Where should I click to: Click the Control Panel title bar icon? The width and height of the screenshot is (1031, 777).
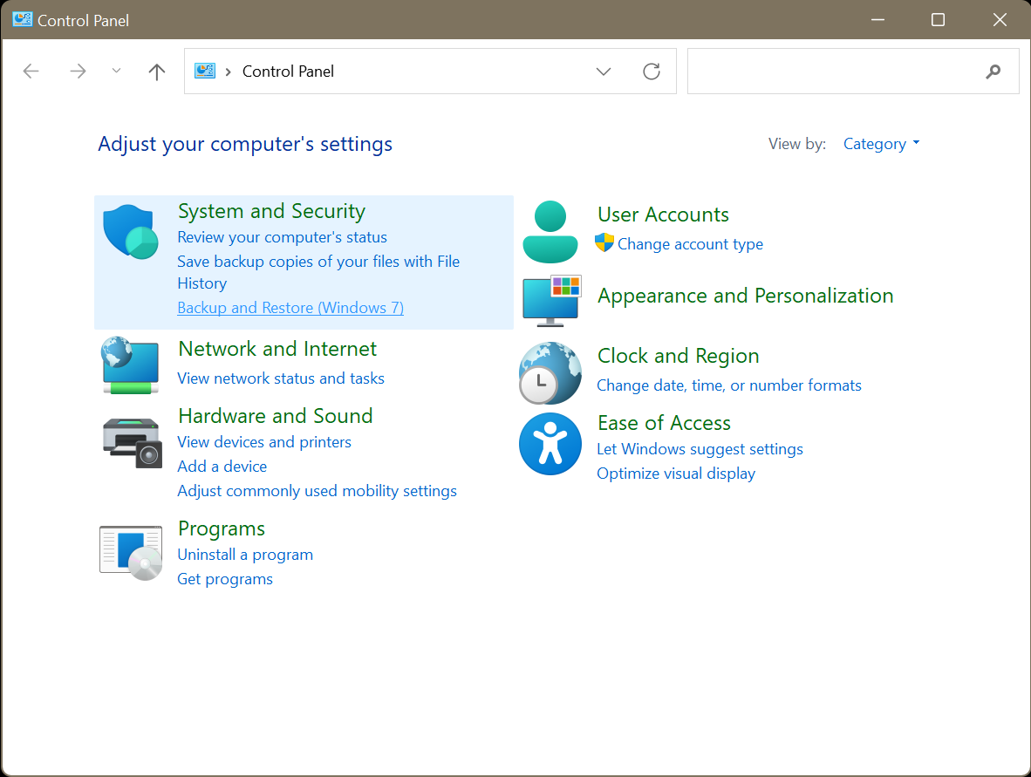click(23, 19)
